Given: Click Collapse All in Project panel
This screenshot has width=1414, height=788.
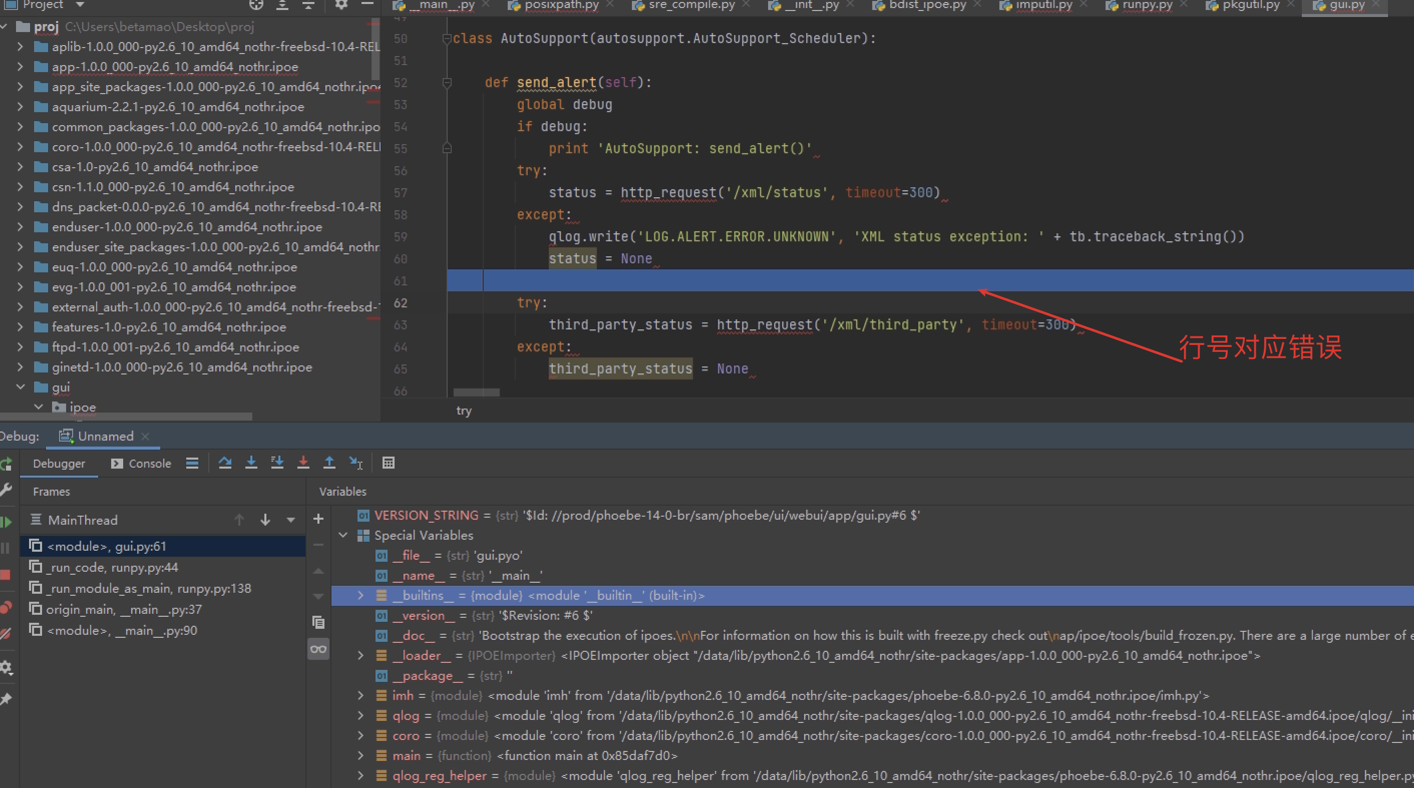Looking at the screenshot, I should [x=308, y=5].
